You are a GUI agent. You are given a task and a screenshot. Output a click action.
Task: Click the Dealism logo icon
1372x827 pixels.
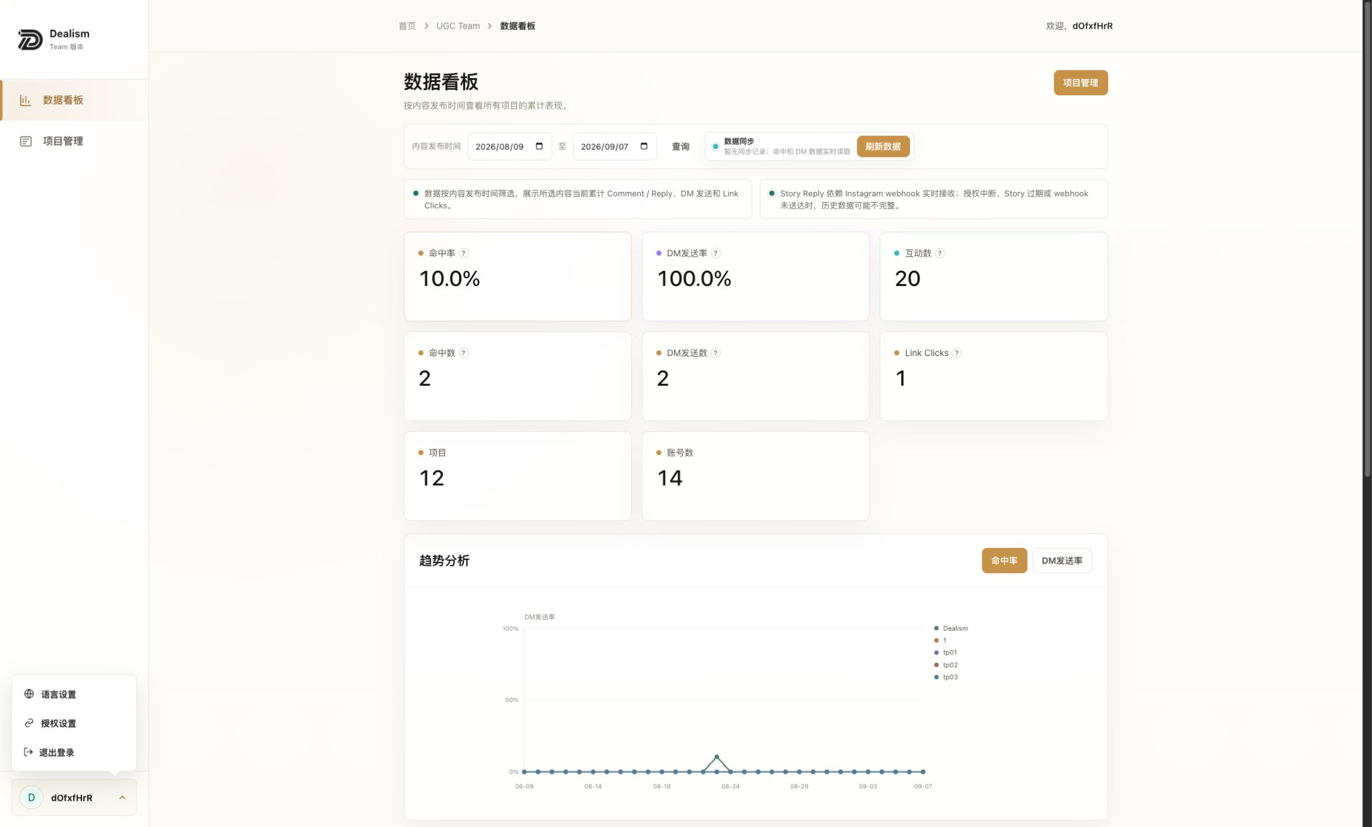click(x=30, y=39)
